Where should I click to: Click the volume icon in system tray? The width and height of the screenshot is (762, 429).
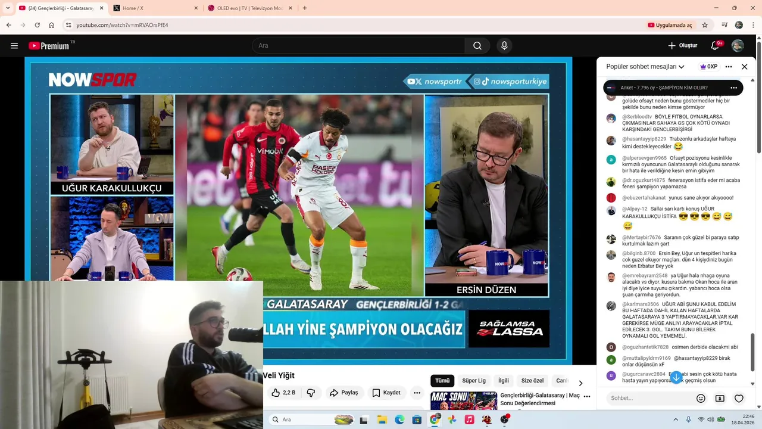(x=710, y=419)
